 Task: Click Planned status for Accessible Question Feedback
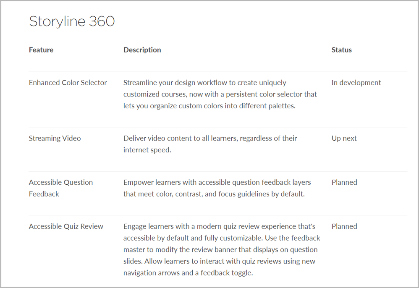point(344,182)
